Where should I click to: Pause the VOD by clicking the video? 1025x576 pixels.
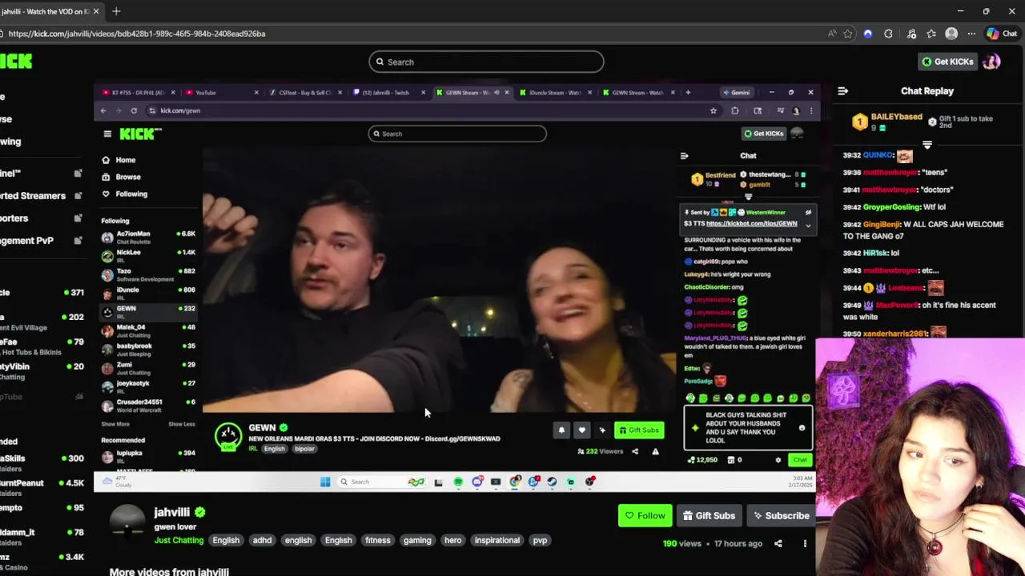456,288
